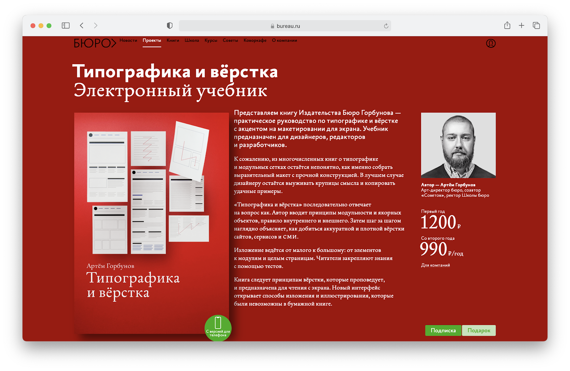Click the 1200 ₽ first-year price
This screenshot has height=371, width=570.
point(441,222)
